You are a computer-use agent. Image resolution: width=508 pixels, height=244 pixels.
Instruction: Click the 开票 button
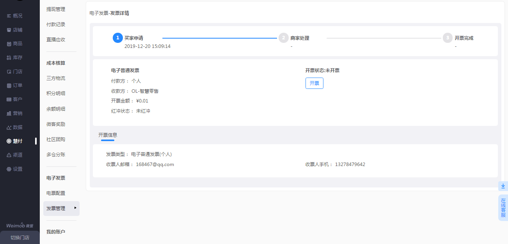pos(314,83)
